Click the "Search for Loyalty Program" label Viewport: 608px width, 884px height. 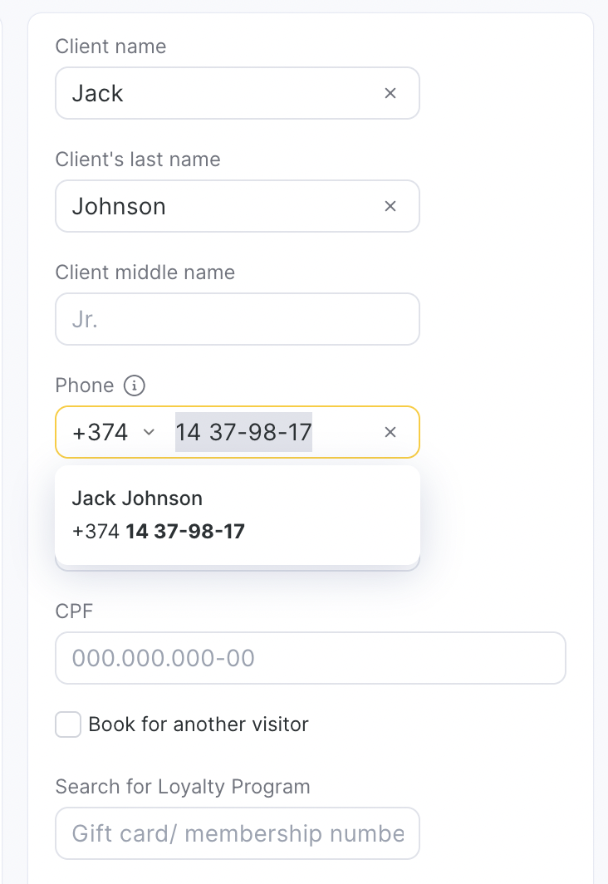(182, 787)
